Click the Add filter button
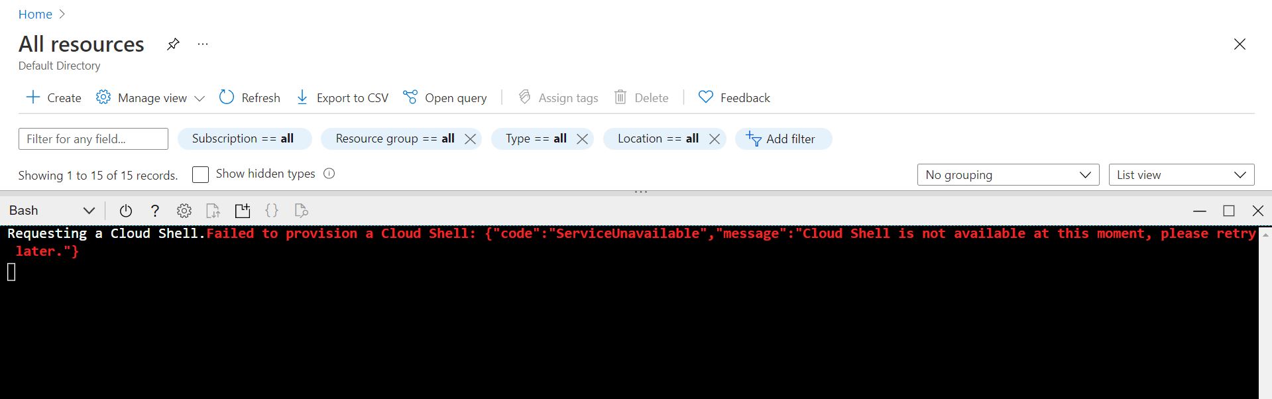1272x399 pixels. coord(783,139)
